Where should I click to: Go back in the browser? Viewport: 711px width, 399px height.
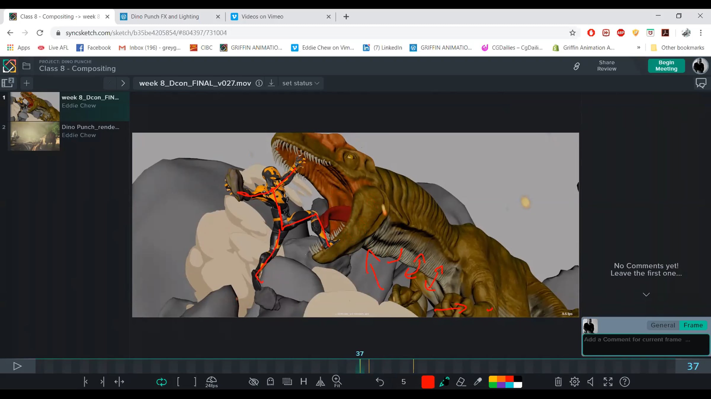coord(10,33)
